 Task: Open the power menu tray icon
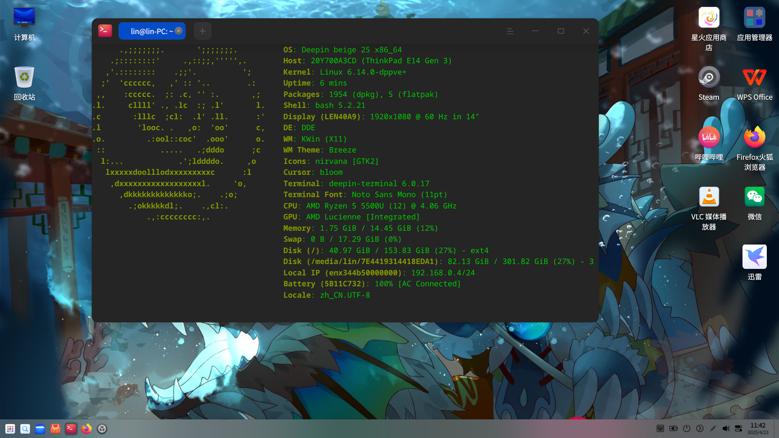pyautogui.click(x=686, y=428)
